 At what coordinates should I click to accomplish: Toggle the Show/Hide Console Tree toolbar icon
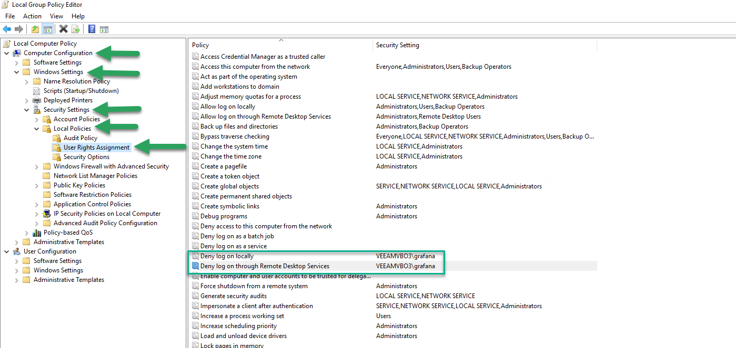(48, 29)
